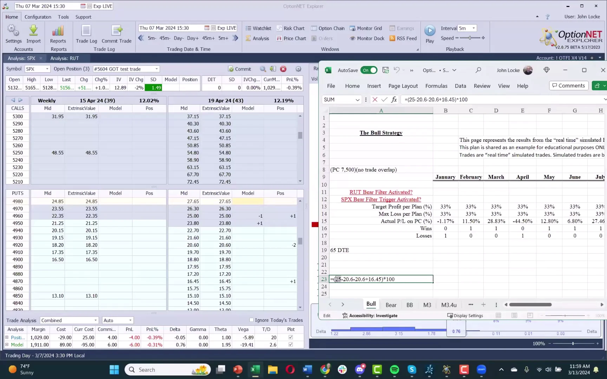Cancel the formula entry in Excel

[375, 100]
